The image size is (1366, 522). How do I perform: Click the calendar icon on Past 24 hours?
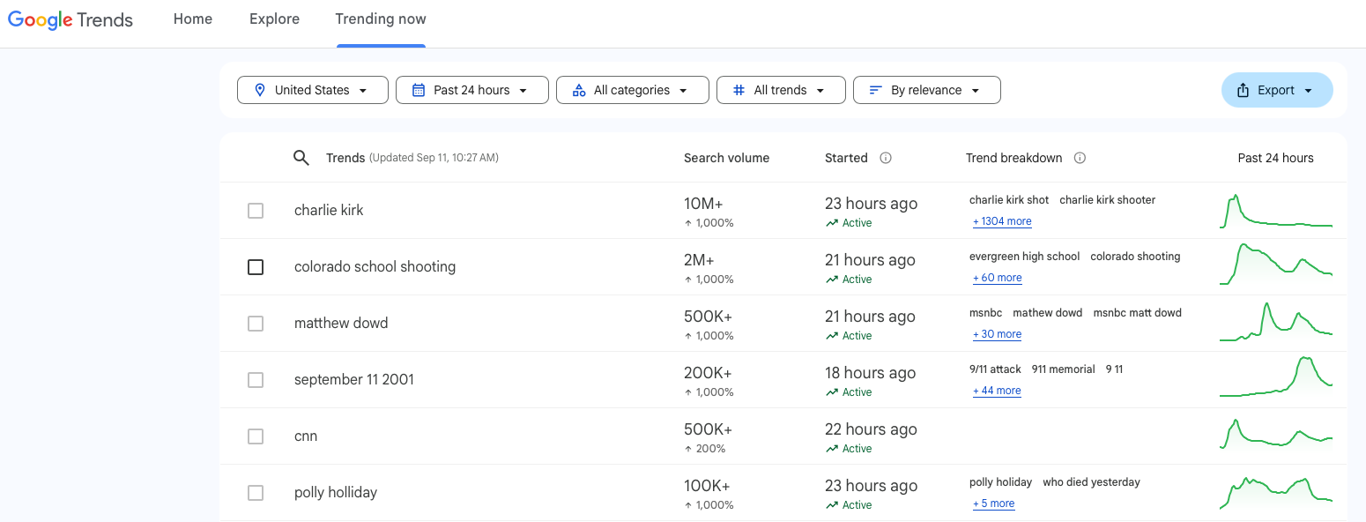pos(419,90)
